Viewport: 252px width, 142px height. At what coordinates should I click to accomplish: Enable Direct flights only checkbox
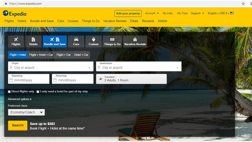click(9, 92)
